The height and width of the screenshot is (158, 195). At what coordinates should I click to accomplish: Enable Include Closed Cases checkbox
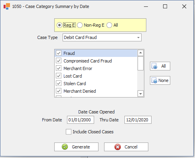pyautogui.click(x=69, y=132)
